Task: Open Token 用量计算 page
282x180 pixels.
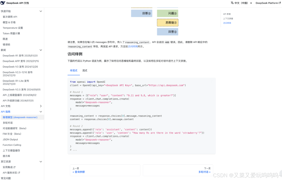Action: pyautogui.click(x=11, y=33)
